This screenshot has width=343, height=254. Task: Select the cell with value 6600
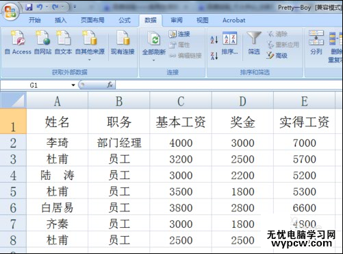[x=304, y=207]
